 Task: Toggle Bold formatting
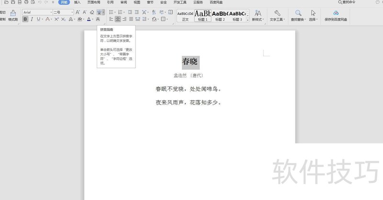click(25, 19)
